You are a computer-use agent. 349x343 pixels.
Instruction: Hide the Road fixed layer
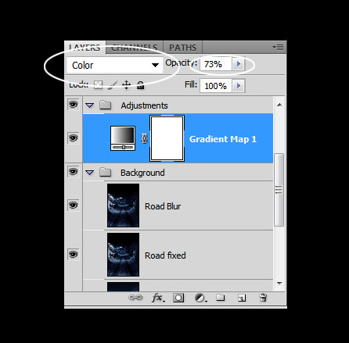73,254
